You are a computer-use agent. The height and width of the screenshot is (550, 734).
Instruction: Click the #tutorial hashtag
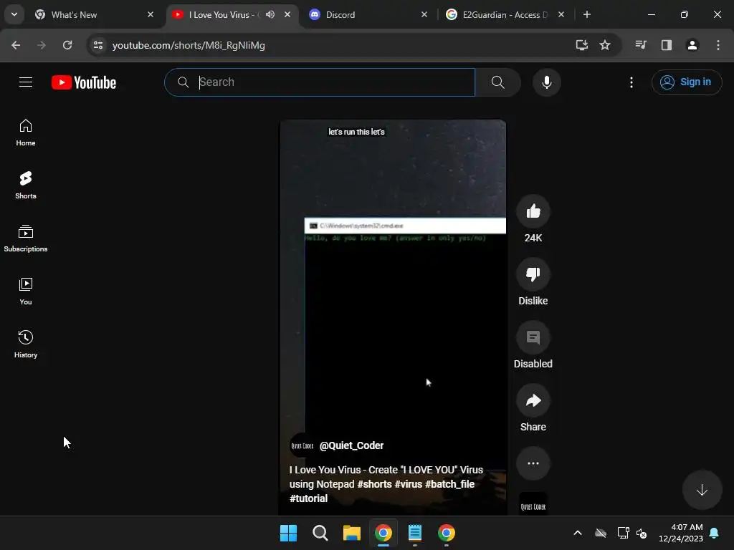[308, 498]
